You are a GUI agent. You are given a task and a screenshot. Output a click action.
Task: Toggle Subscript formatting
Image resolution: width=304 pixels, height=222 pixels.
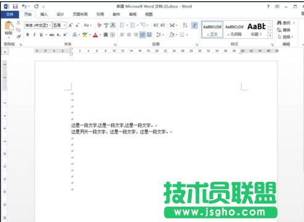59,35
